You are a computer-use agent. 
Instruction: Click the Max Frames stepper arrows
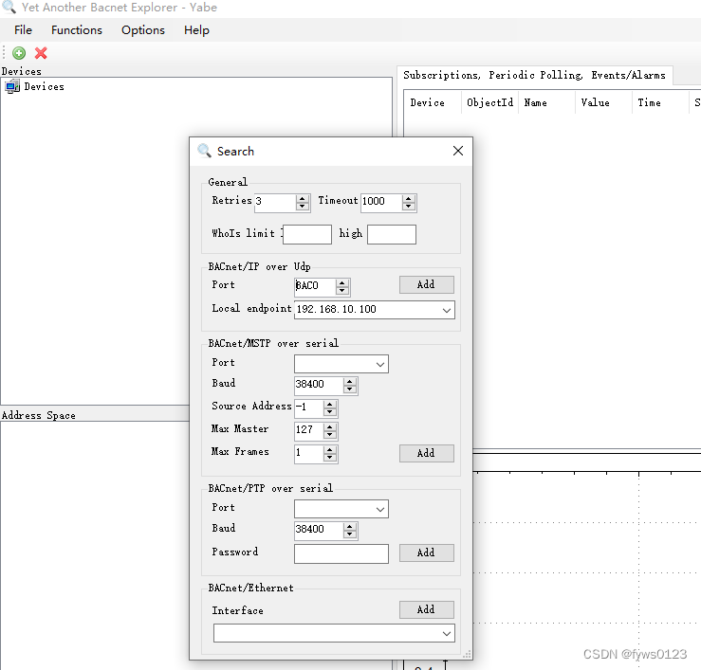click(x=329, y=453)
